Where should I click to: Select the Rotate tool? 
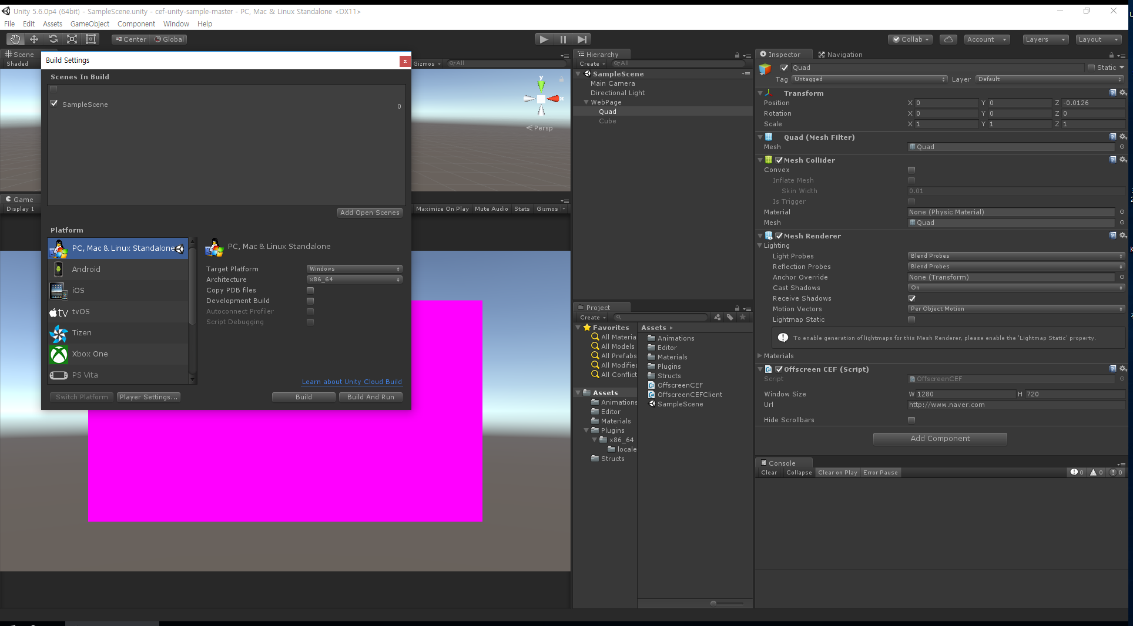(53, 39)
